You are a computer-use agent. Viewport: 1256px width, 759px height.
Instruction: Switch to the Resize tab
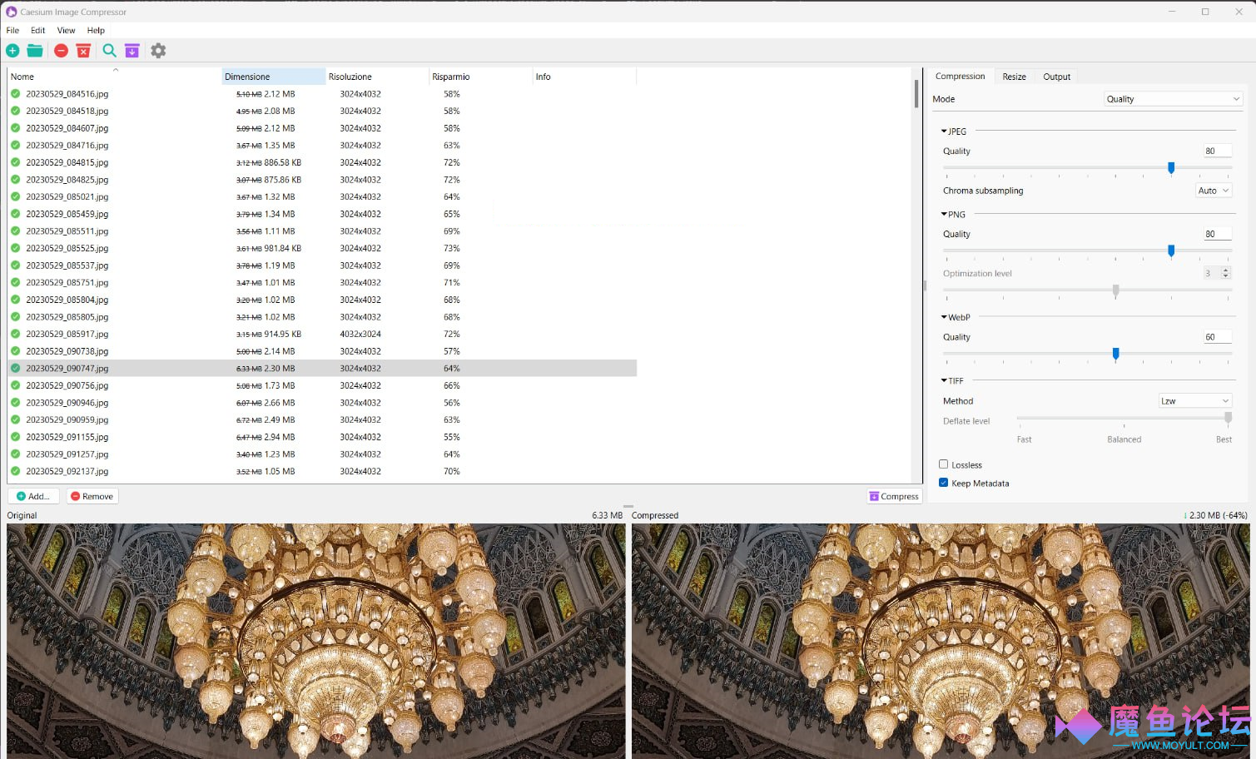coord(1014,77)
